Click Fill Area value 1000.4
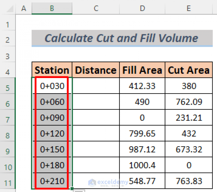The height and width of the screenshot is (192, 217). coord(142,165)
